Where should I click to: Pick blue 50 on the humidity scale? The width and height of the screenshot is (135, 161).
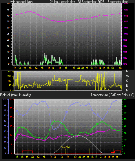click(5, 126)
